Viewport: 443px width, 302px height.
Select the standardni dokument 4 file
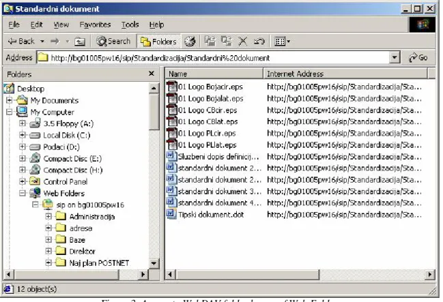pyautogui.click(x=214, y=202)
